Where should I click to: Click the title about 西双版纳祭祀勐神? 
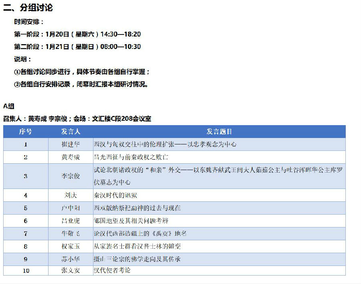[137, 208]
